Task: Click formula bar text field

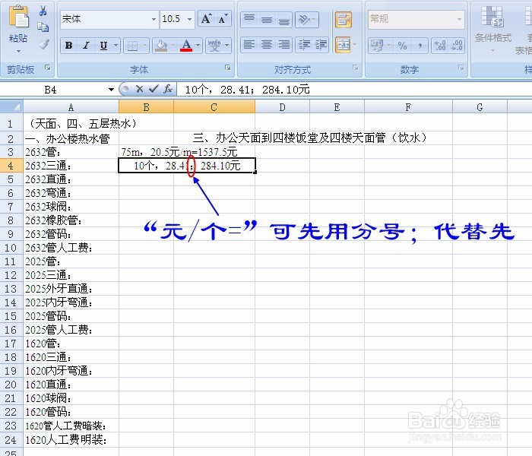Action: 354,90
